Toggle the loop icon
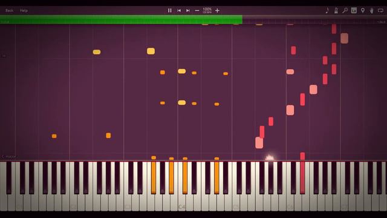Image resolution: width=387 pixels, height=218 pixels. 380,10
